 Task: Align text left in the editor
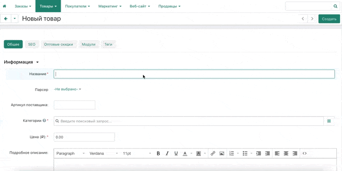(277, 153)
